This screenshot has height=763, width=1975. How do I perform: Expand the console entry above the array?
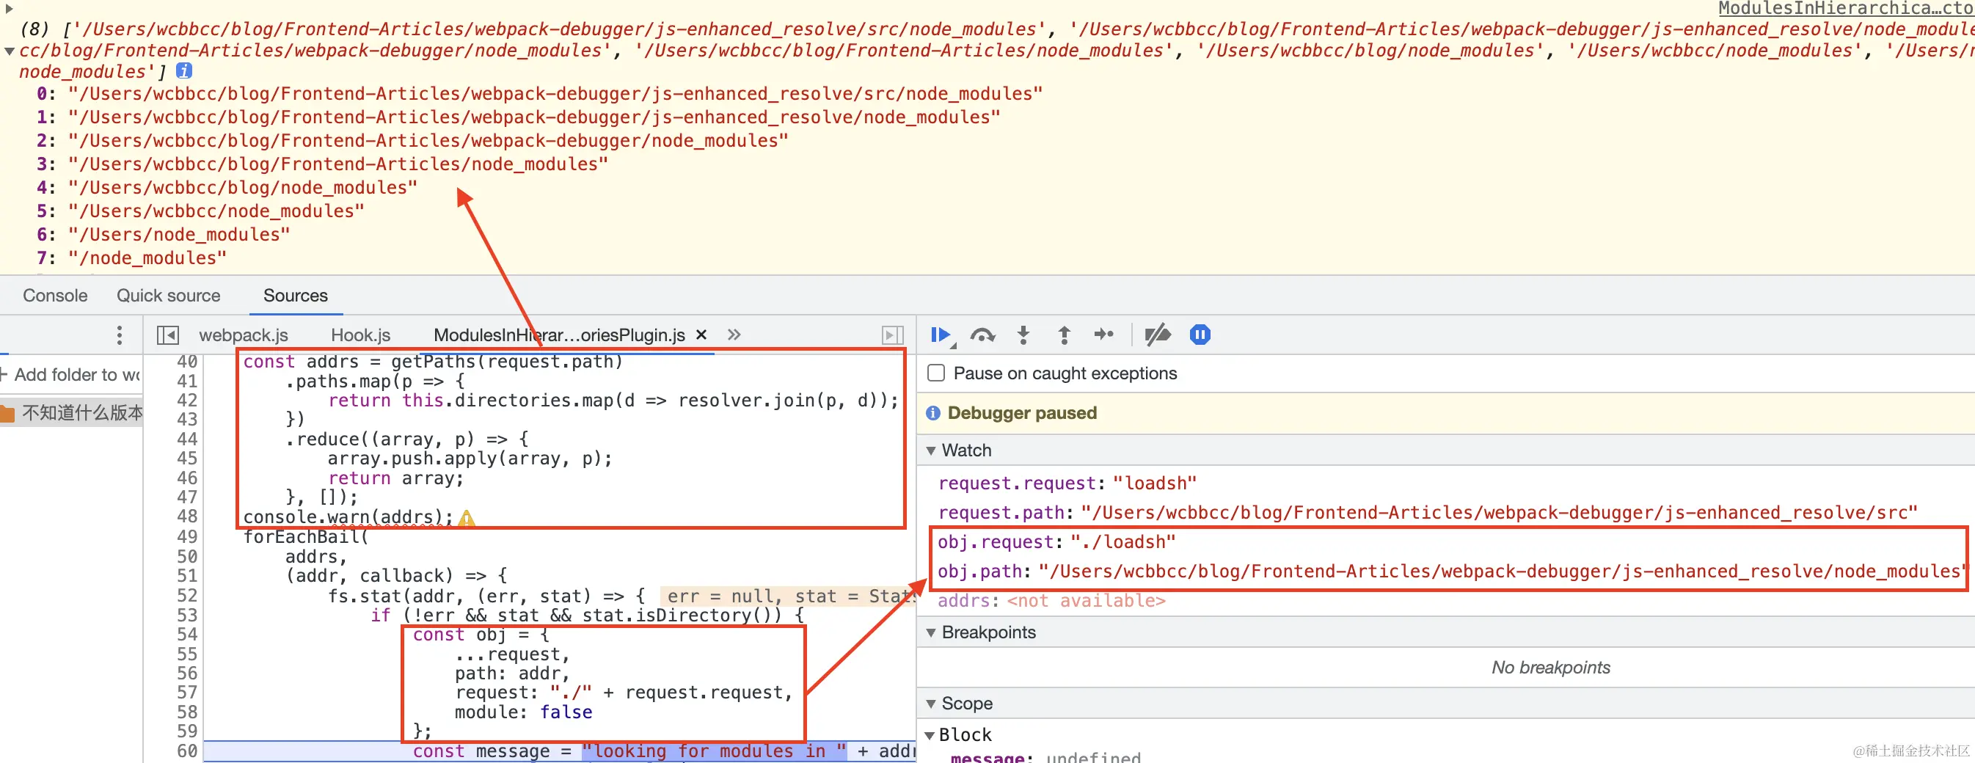click(x=10, y=8)
